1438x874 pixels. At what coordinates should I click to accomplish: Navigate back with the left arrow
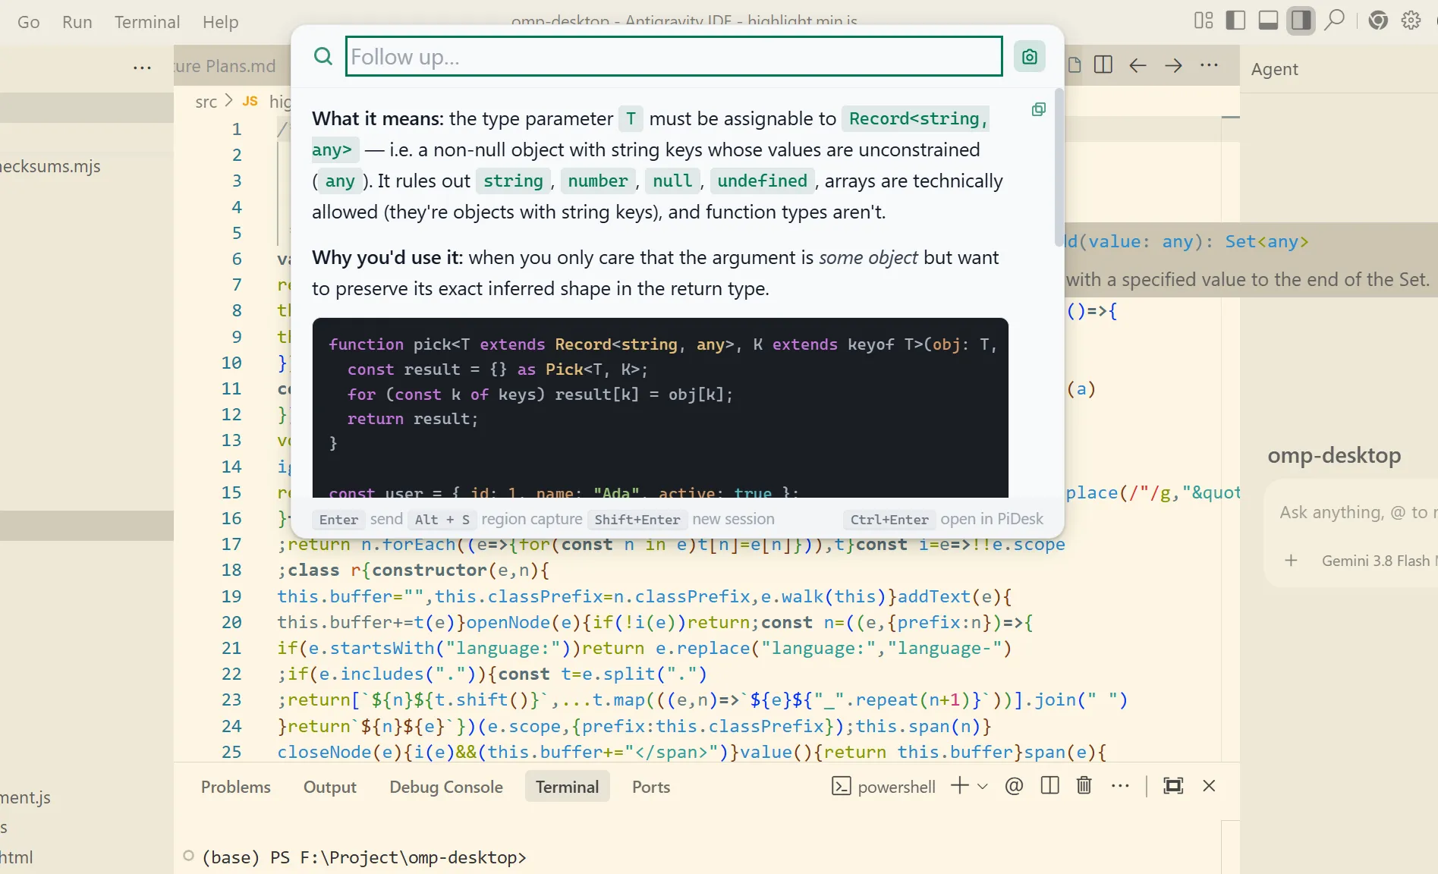pos(1137,65)
